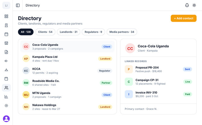Open the settings gear icon in sidebar
This screenshot has height=125, width=202.
pyautogui.click(x=6, y=106)
